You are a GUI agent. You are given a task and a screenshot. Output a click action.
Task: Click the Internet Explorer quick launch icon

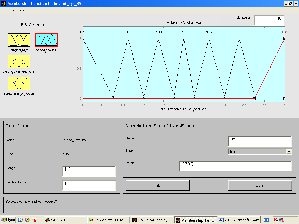coord(20,220)
